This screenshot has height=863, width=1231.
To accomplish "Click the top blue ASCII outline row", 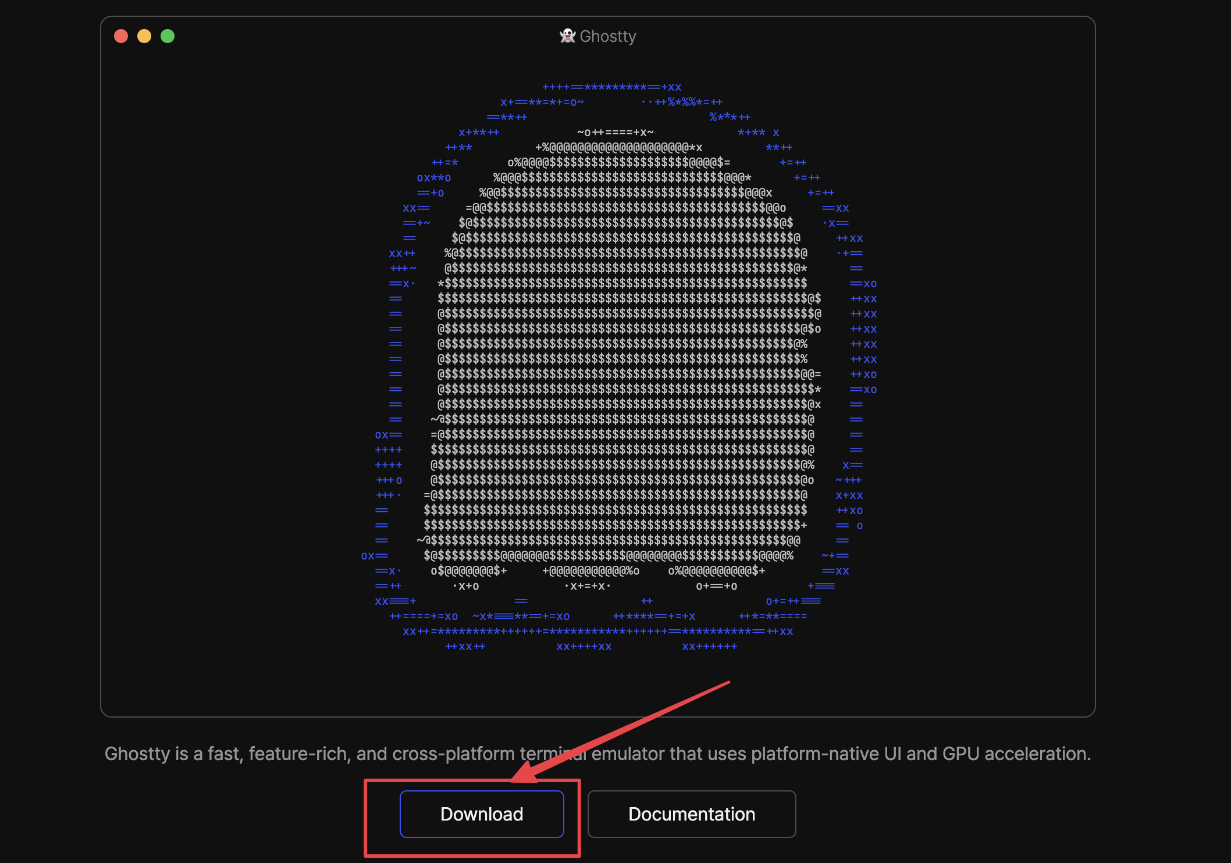I will coord(611,87).
